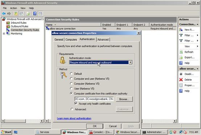Switch to Administrator command prompt in taskbar
Image resolution: width=201 pixels, height=135 pixels.
pos(155,132)
